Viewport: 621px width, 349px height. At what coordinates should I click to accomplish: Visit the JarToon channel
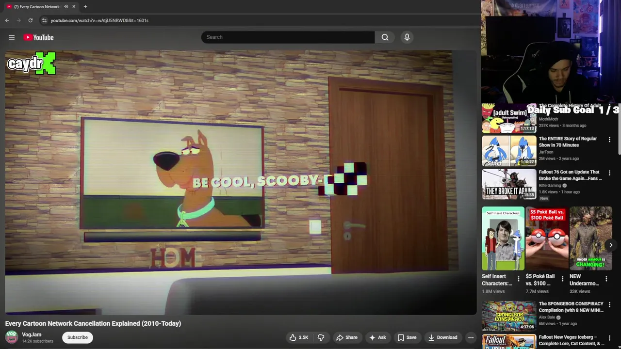[546, 152]
